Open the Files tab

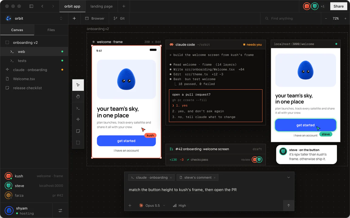(51, 30)
